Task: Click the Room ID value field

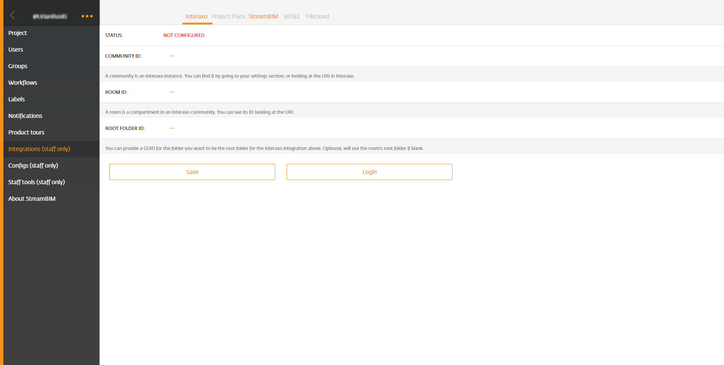Action: [172, 92]
